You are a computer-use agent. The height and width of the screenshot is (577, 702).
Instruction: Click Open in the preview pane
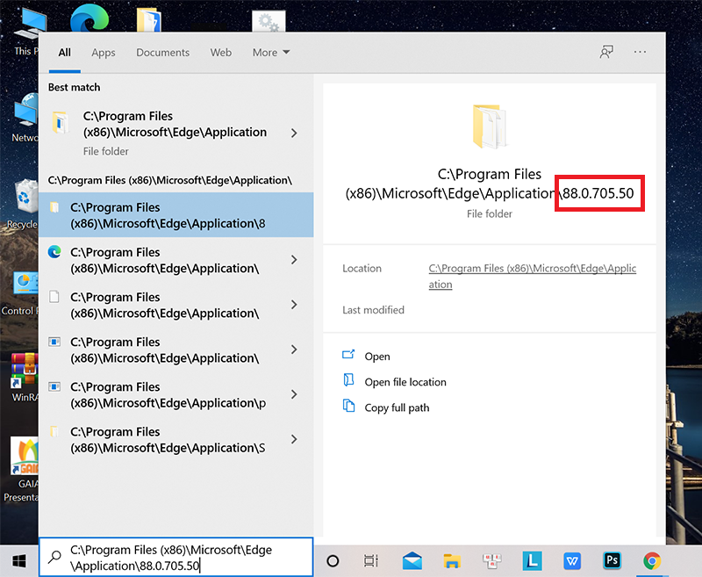point(377,357)
